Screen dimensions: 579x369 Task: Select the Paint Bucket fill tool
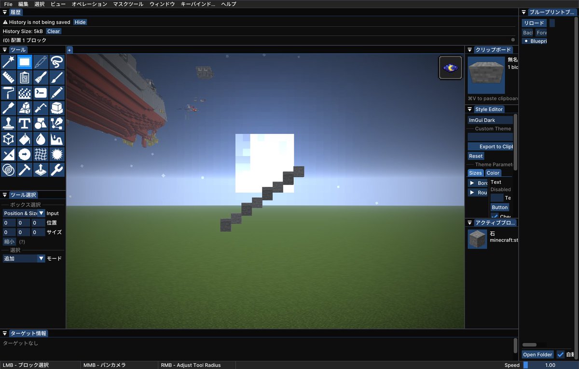point(25,139)
